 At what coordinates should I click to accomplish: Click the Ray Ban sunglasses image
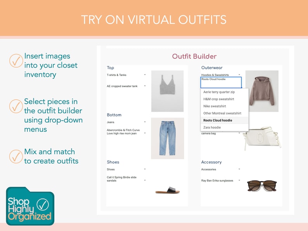[x=262, y=186]
